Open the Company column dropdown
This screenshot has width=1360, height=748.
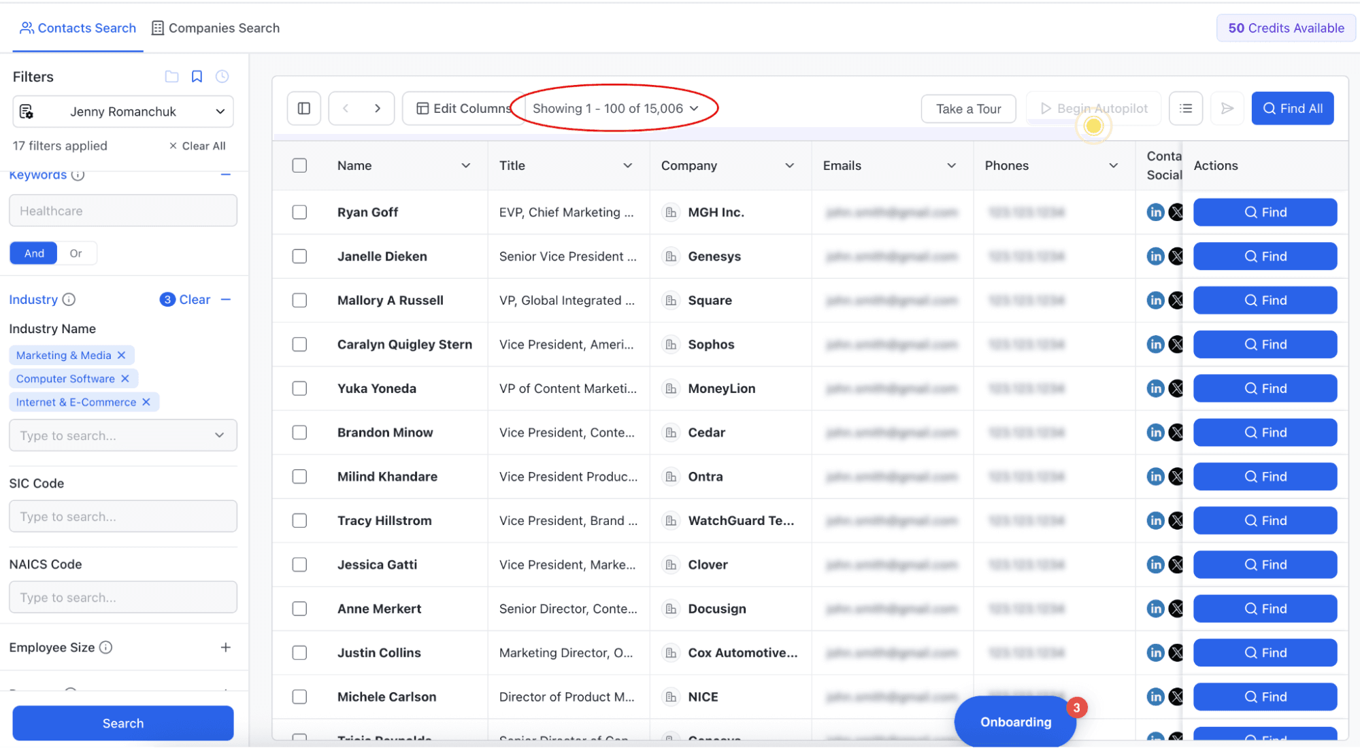[x=789, y=165]
